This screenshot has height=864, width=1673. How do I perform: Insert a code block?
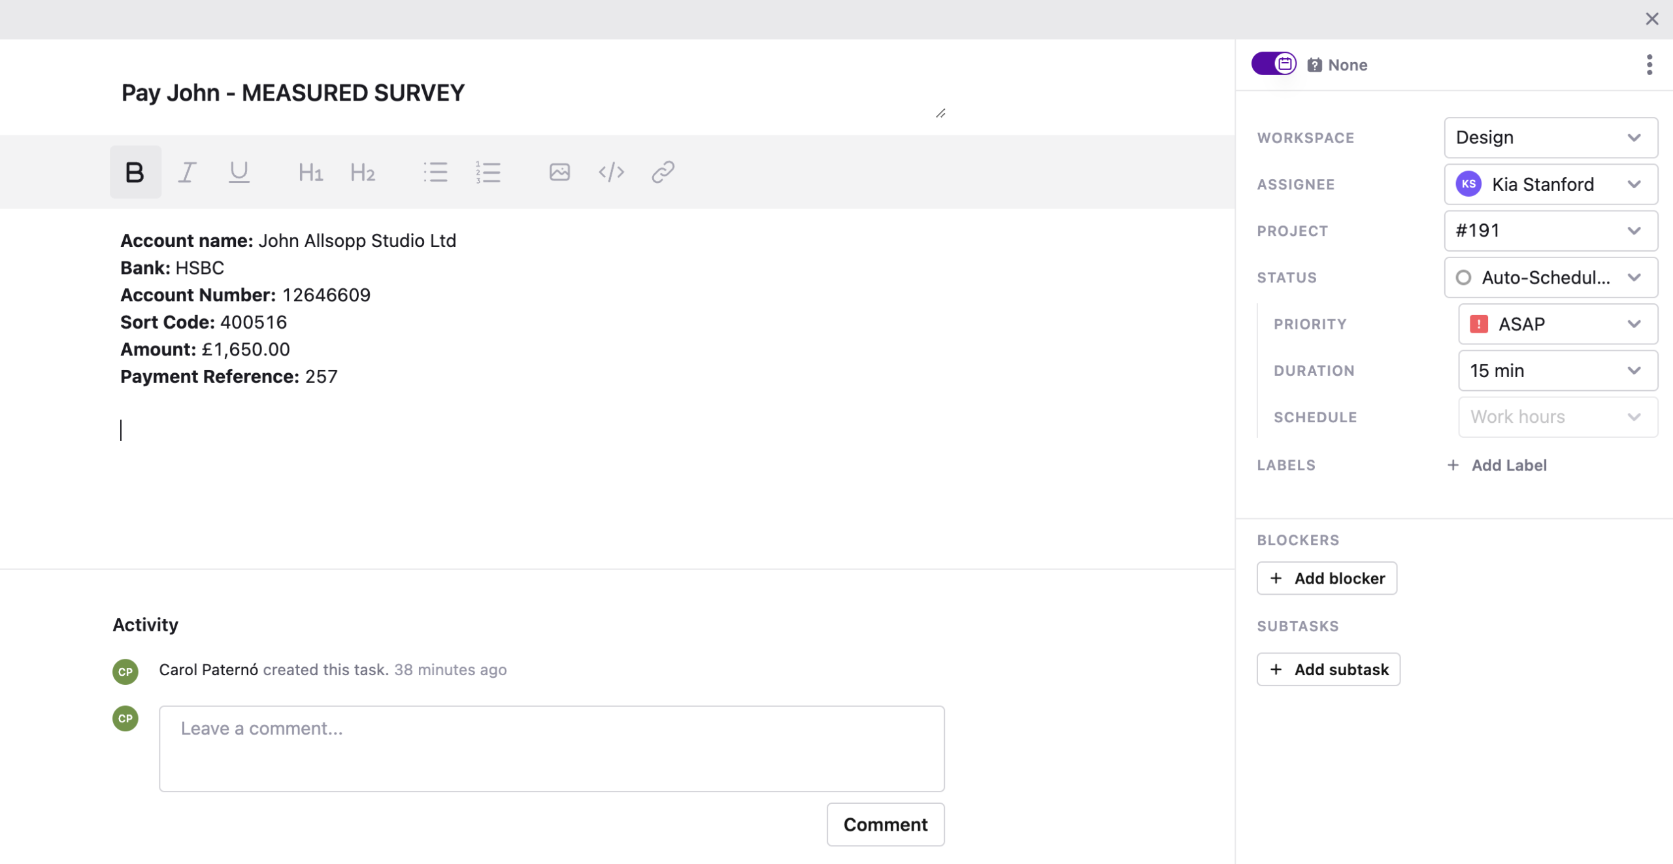click(x=611, y=172)
